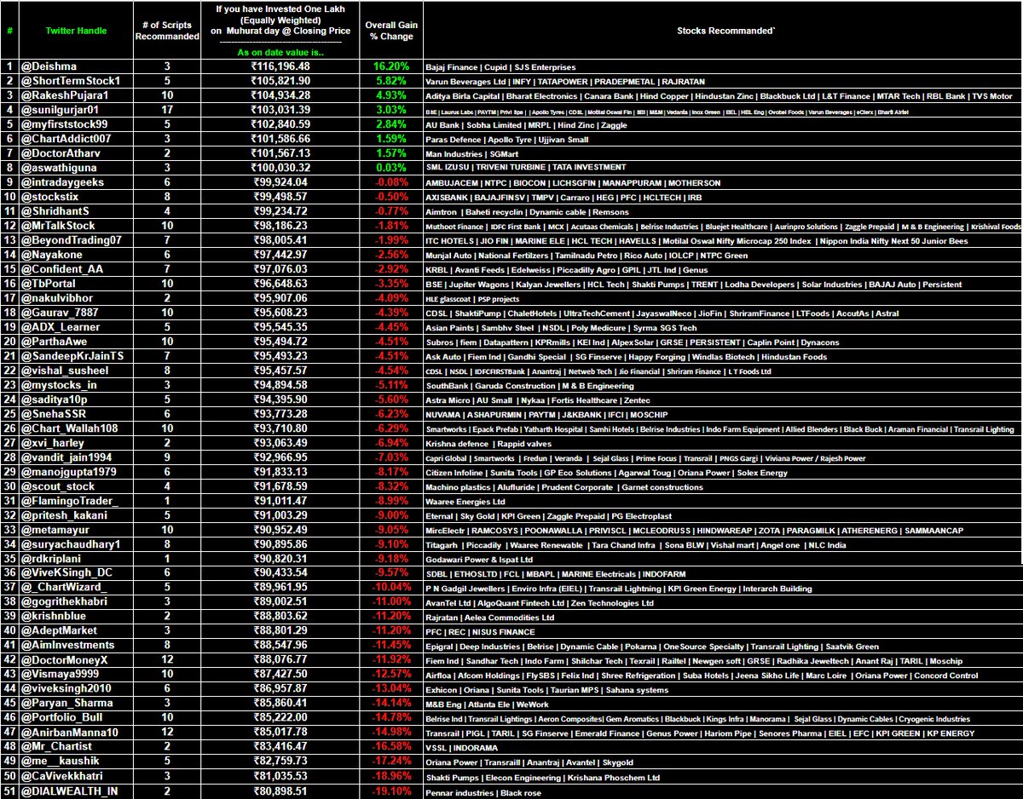Click the -10.04% change cell
Viewport: 1023px width, 799px height.
point(391,588)
